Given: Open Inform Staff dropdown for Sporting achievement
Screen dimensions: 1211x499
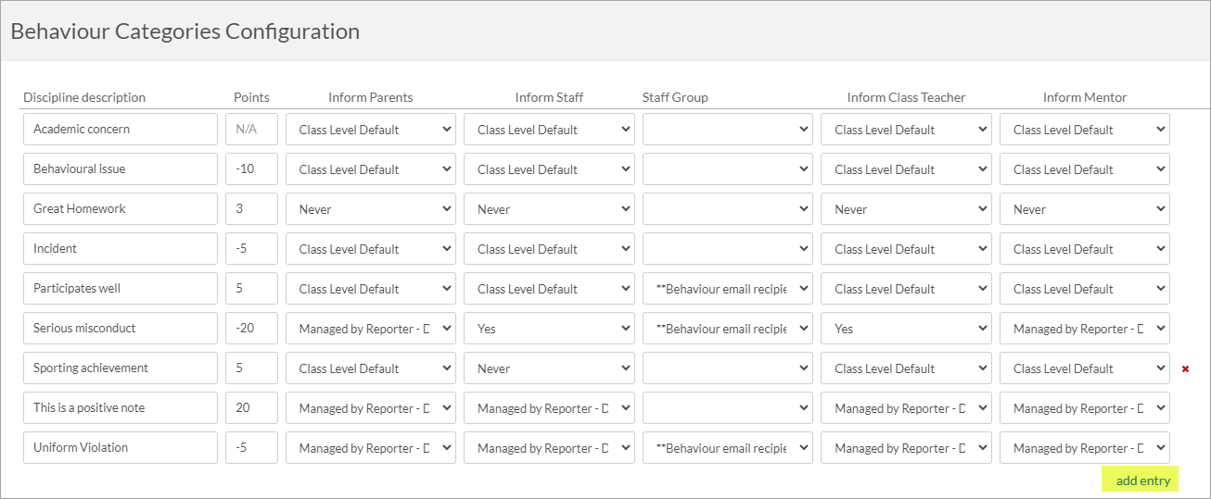Looking at the screenshot, I should tap(549, 368).
